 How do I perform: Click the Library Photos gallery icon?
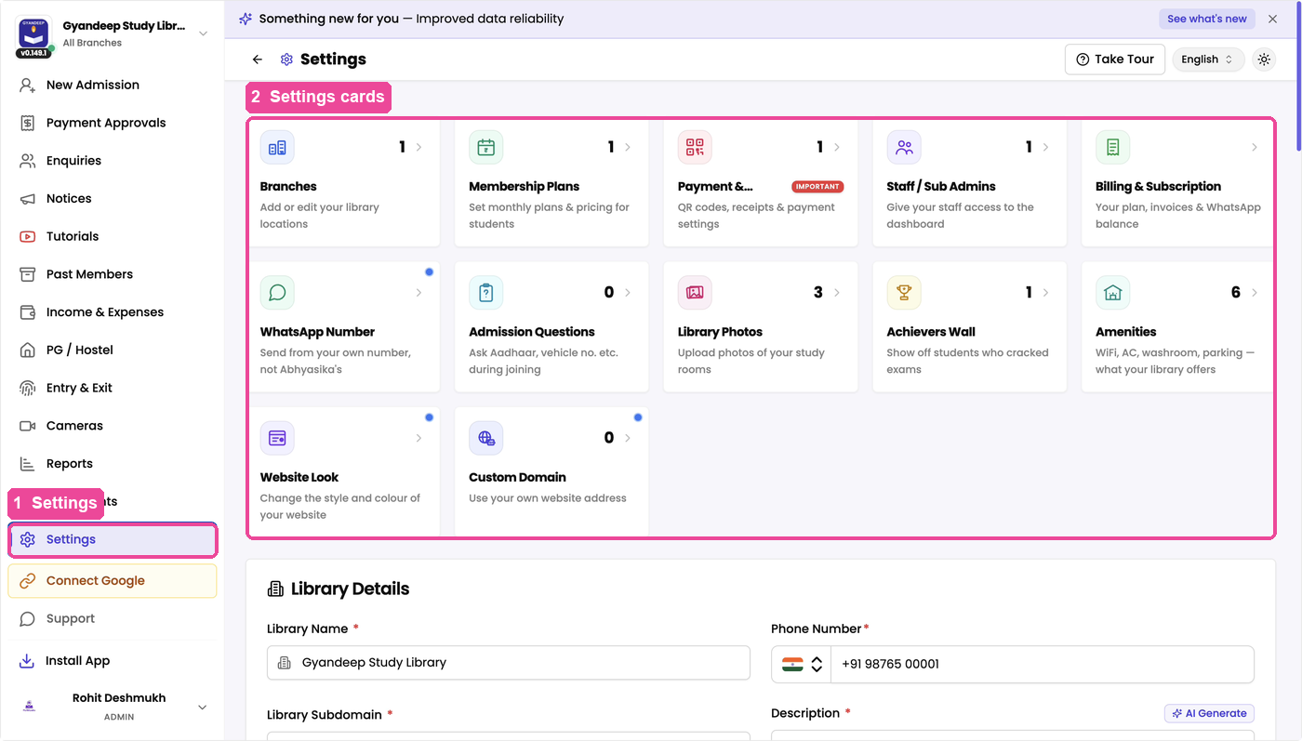(695, 292)
